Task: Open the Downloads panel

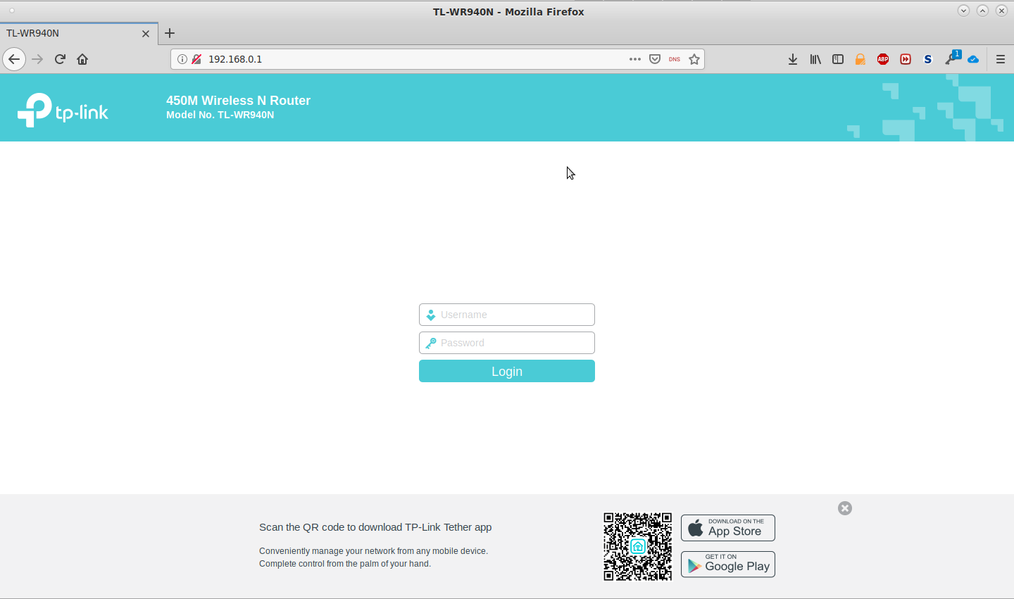Action: [x=793, y=59]
